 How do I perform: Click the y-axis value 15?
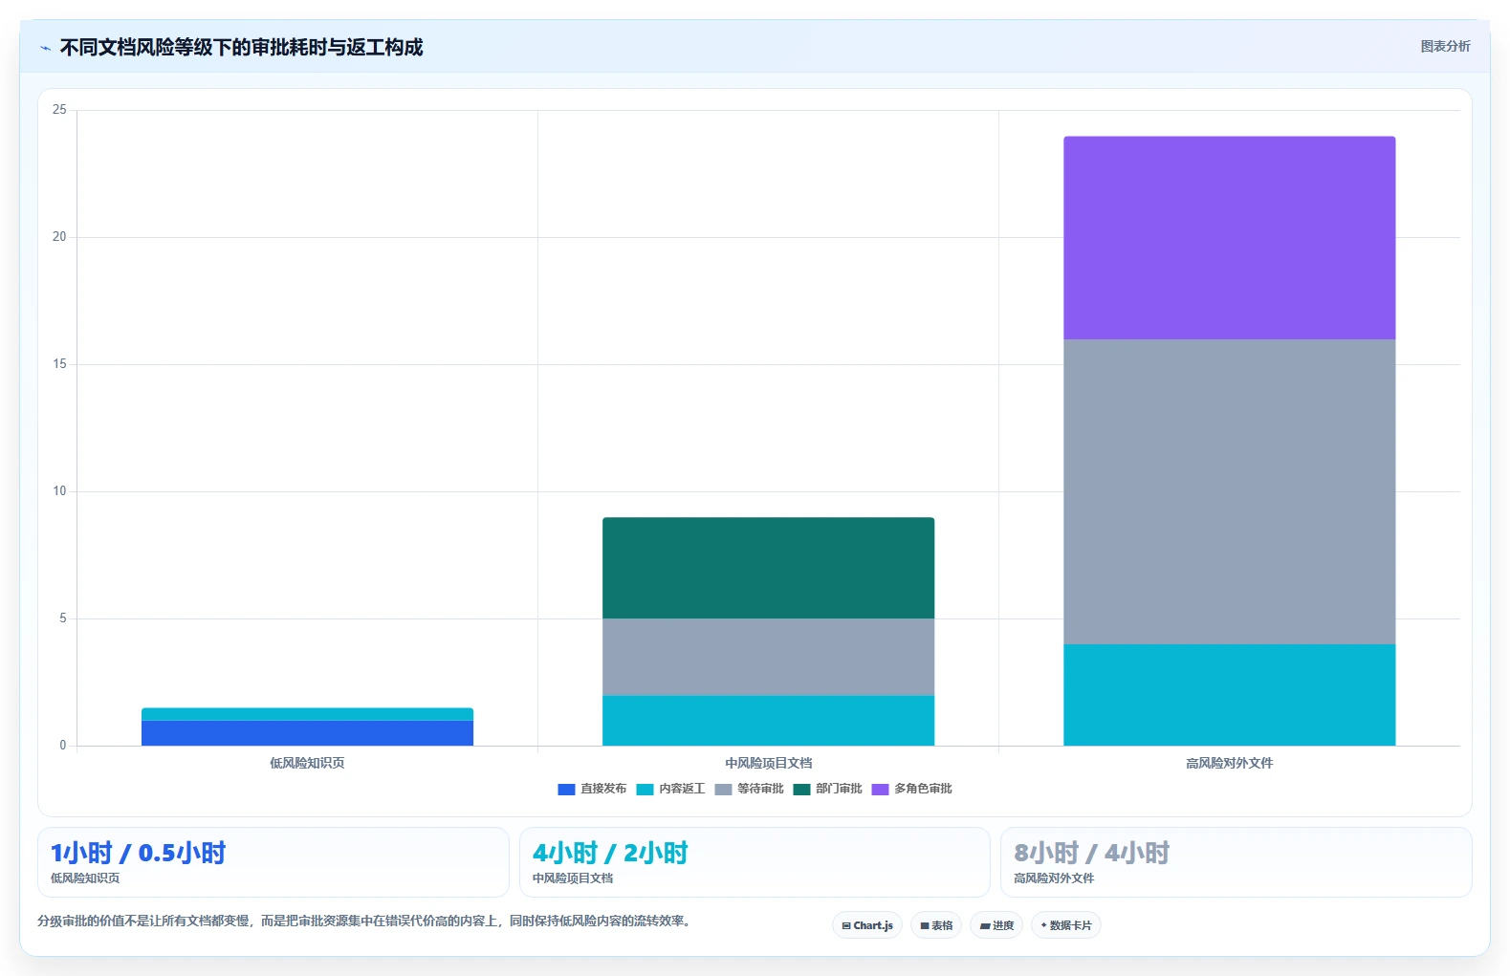coord(59,364)
